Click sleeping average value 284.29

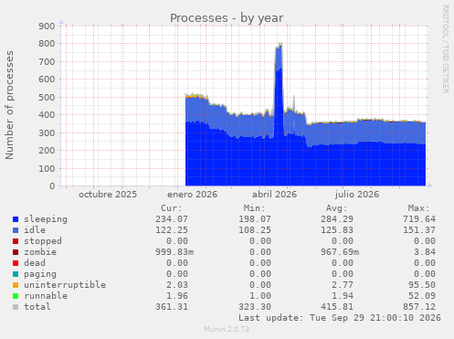point(337,219)
